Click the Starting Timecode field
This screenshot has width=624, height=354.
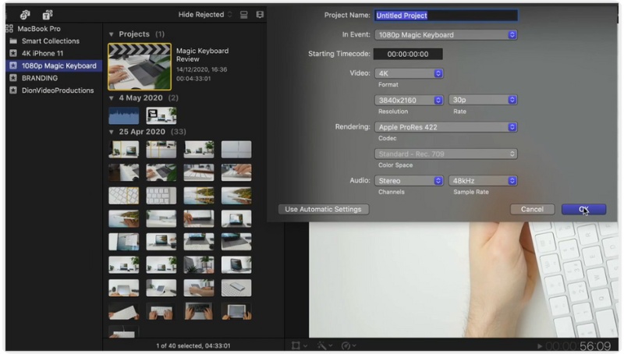(x=408, y=54)
